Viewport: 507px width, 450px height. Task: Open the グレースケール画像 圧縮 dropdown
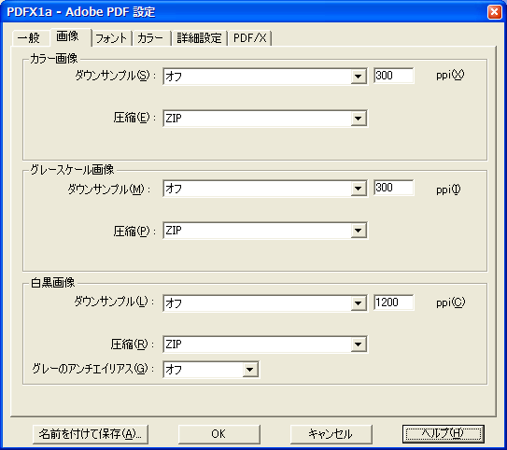pyautogui.click(x=265, y=231)
